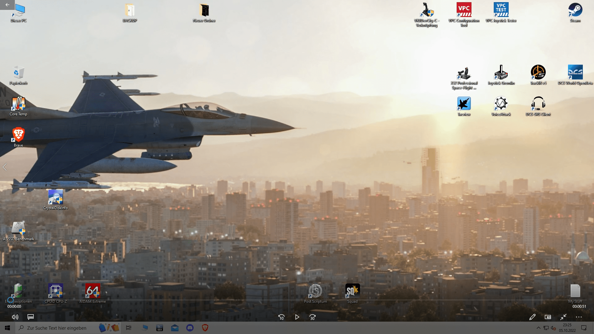The image size is (594, 334).
Task: Open the subtitles and captions menu
Action: [x=30, y=317]
